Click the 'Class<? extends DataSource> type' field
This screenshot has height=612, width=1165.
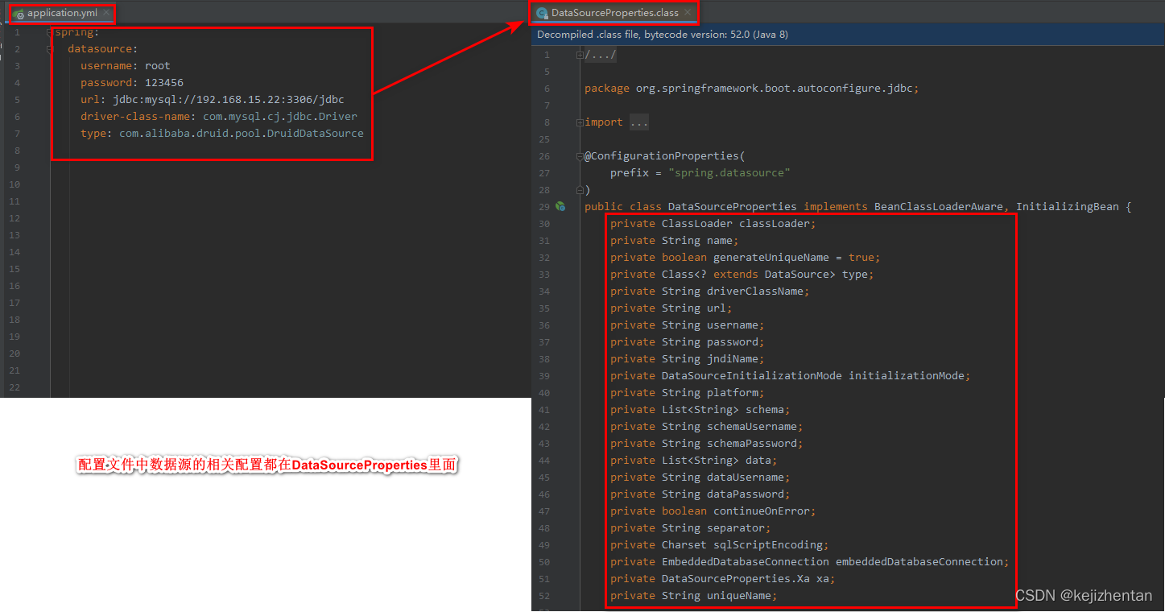742,275
